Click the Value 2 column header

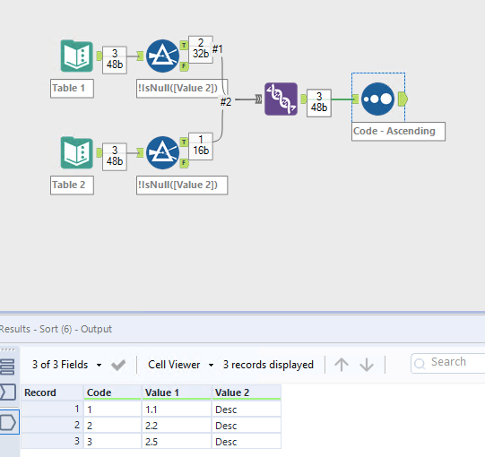coord(247,392)
